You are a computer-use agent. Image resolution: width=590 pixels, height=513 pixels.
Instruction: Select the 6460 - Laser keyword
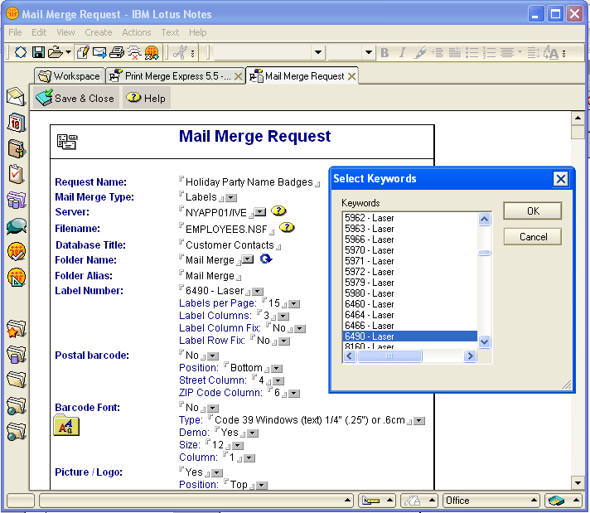tap(370, 304)
